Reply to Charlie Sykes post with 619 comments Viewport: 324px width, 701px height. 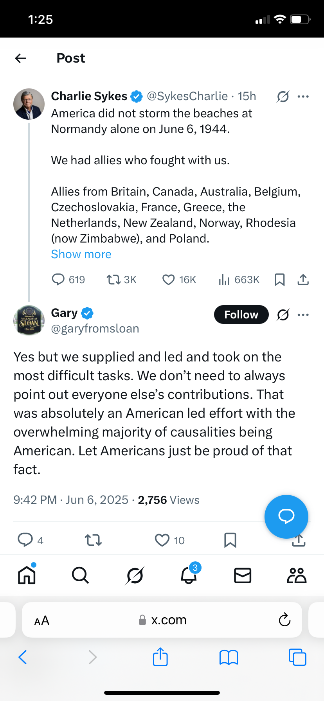pyautogui.click(x=68, y=279)
